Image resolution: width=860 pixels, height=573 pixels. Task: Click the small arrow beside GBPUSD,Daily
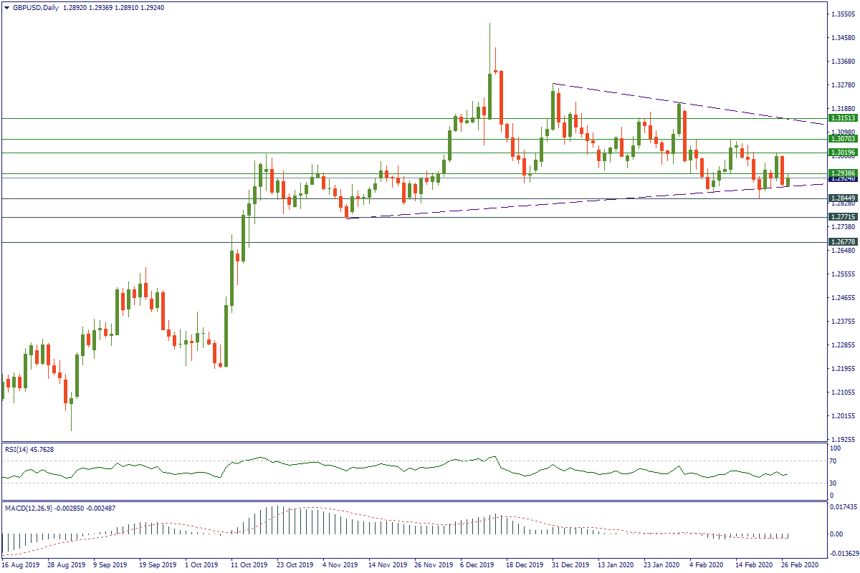6,8
